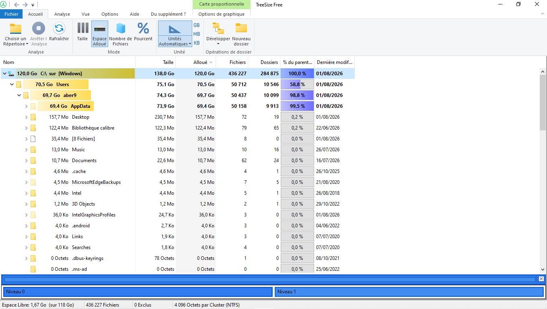The width and height of the screenshot is (547, 309).
Task: Sort by % du parent column header
Action: tap(297, 62)
